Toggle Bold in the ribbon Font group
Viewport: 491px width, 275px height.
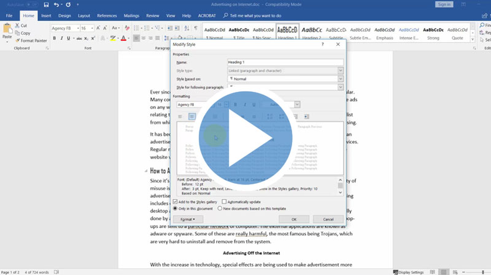[54, 38]
